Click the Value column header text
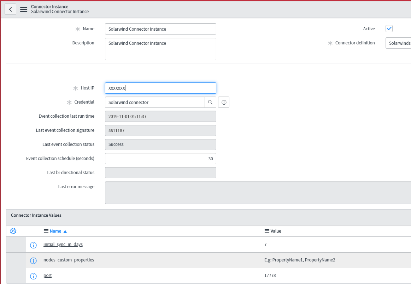Image resolution: width=411 pixels, height=284 pixels. 276,231
